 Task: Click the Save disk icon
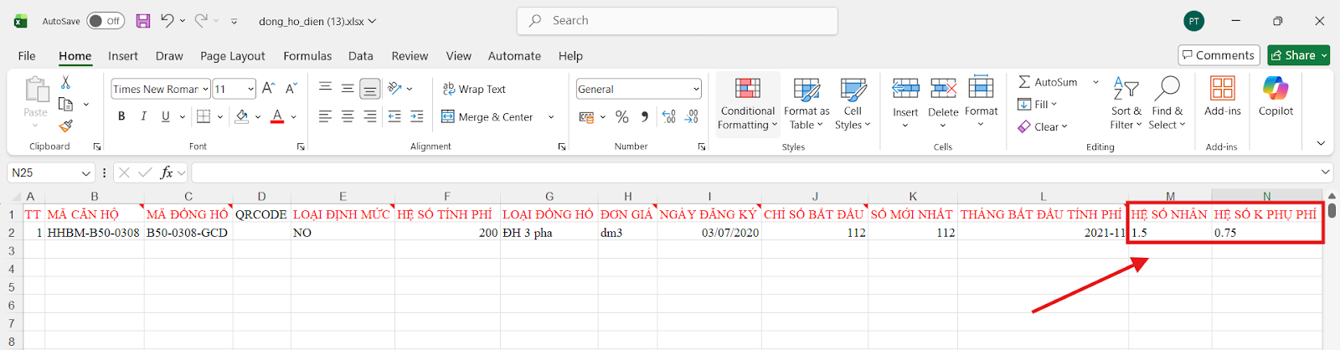[143, 21]
